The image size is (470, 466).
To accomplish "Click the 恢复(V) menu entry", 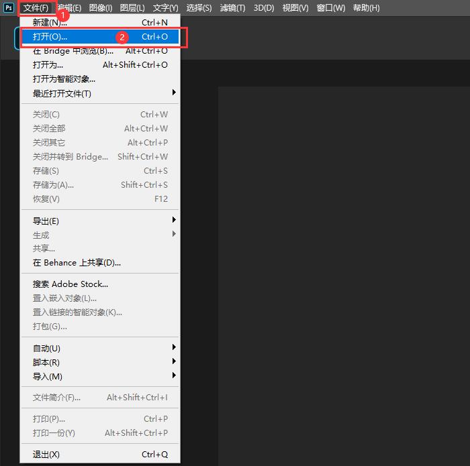I will click(x=100, y=198).
